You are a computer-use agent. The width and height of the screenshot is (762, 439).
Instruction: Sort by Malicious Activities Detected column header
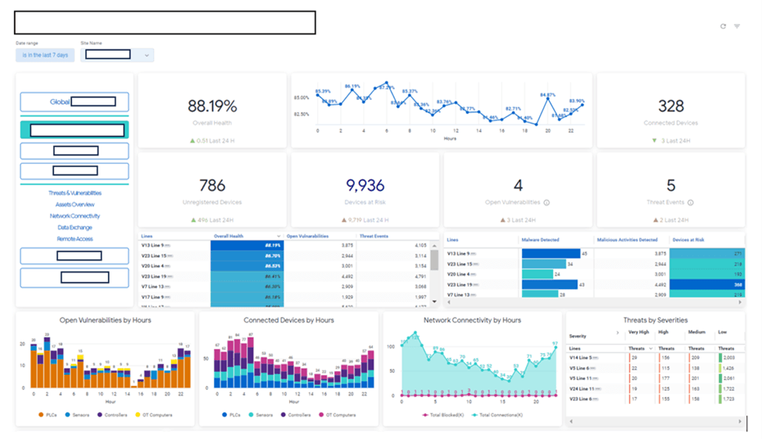point(627,240)
